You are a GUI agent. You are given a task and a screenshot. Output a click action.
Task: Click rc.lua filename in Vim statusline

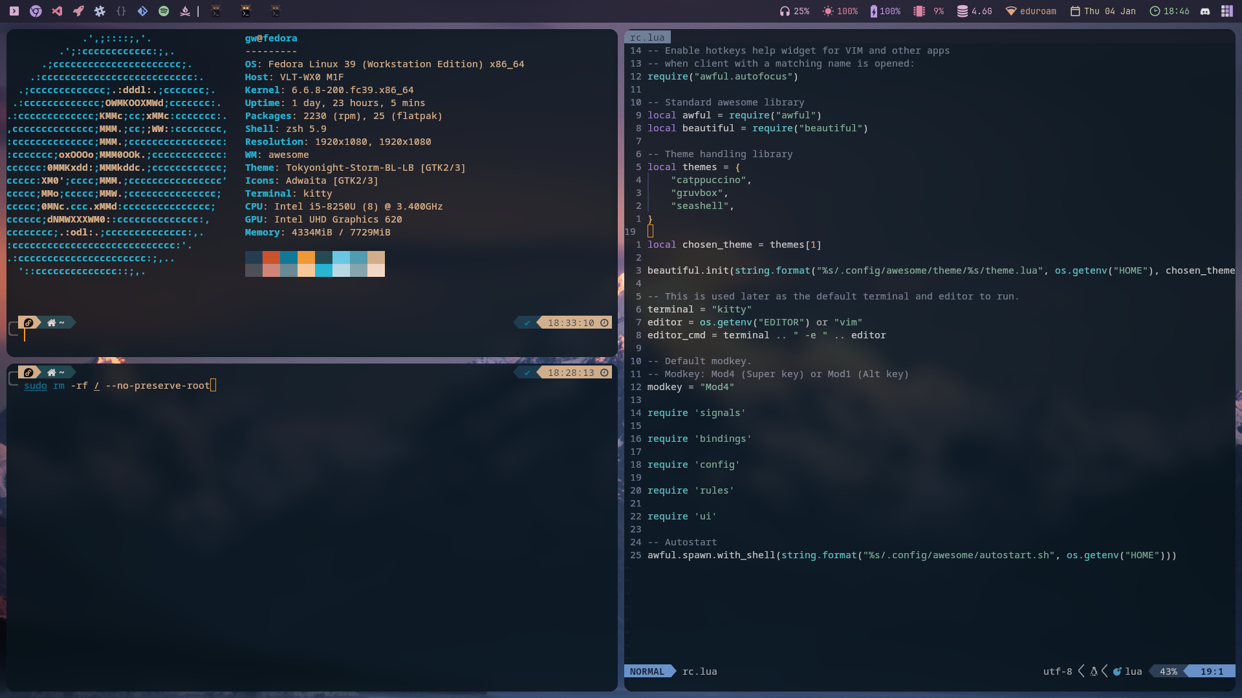699,671
